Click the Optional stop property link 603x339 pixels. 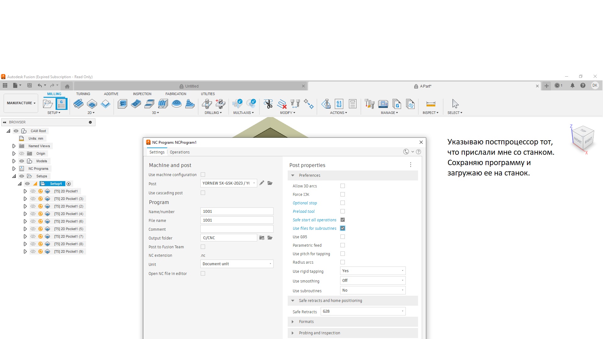click(x=305, y=203)
